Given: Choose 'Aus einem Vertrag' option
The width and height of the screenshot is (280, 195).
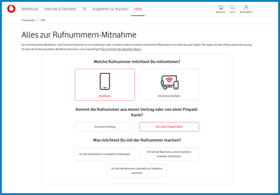Looking at the screenshot, I should (x=105, y=127).
